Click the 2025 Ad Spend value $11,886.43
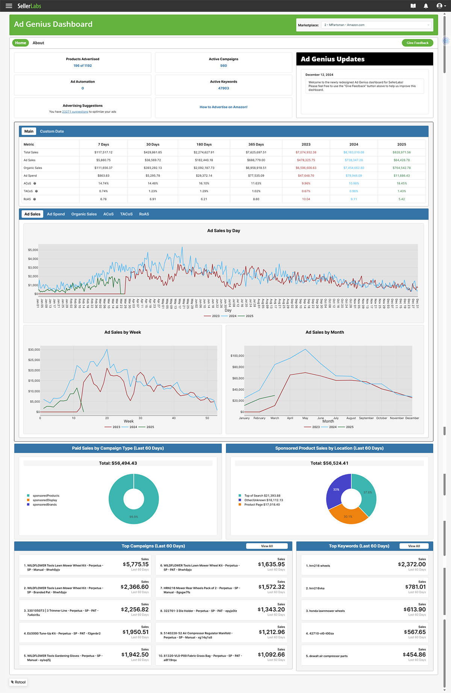The height and width of the screenshot is (693, 451). [x=402, y=176]
